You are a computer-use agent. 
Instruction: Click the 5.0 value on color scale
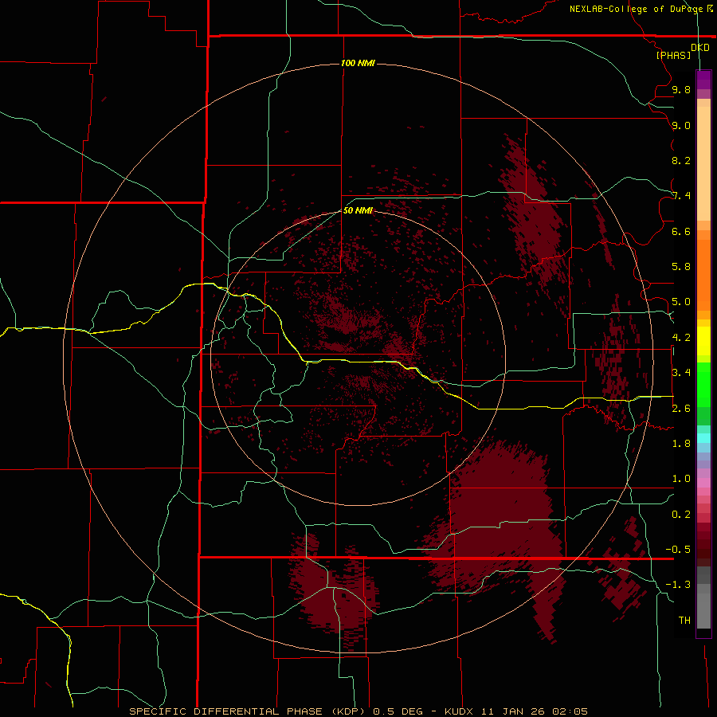point(681,302)
